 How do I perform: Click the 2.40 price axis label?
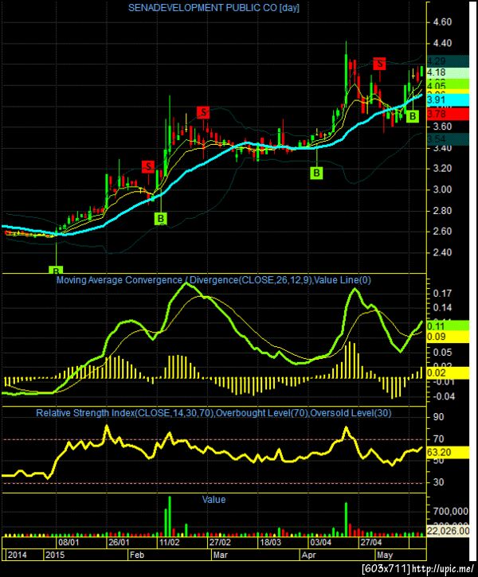(441, 252)
